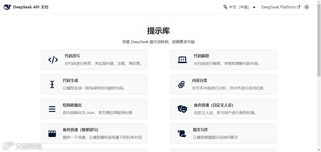Image resolution: width=321 pixels, height=152 pixels.
Task: Open DeepSeek Platform external link
Action: coord(281,7)
